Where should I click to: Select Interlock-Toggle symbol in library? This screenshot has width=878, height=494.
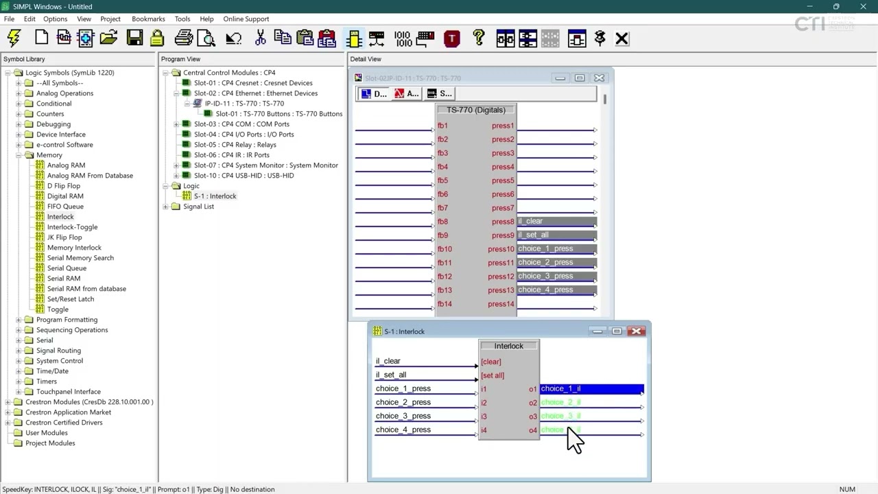72,227
